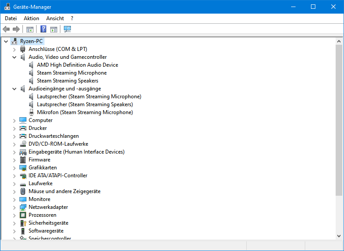
Task: Scan for hardware changes icon
Action: point(67,29)
